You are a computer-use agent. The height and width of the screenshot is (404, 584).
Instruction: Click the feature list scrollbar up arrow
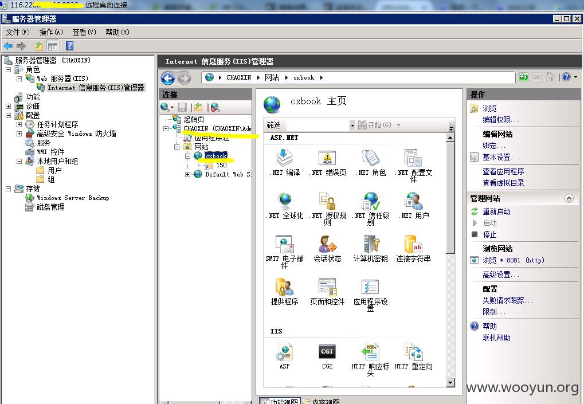click(450, 138)
